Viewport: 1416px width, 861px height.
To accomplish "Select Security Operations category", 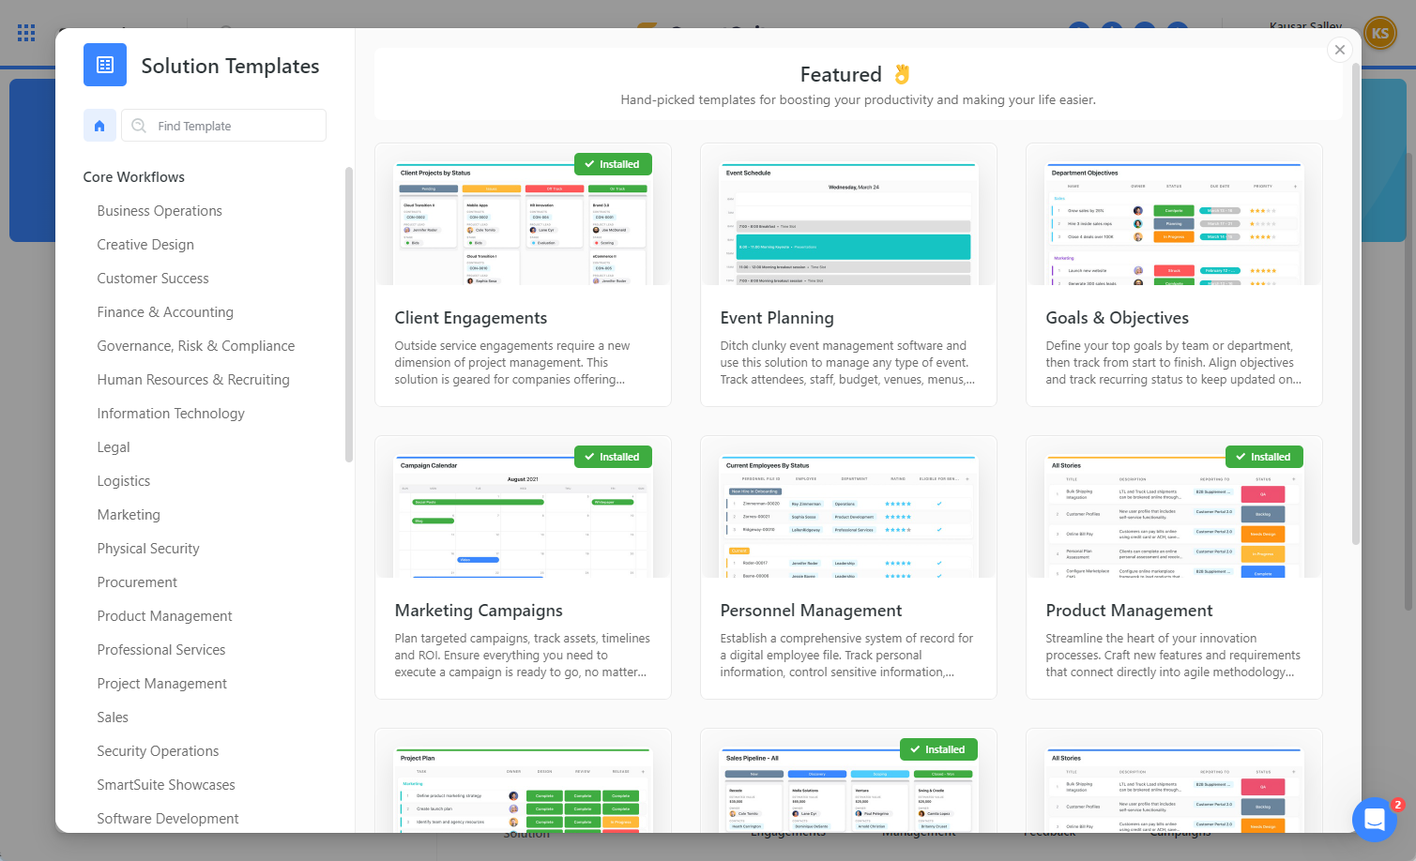I will point(158,751).
